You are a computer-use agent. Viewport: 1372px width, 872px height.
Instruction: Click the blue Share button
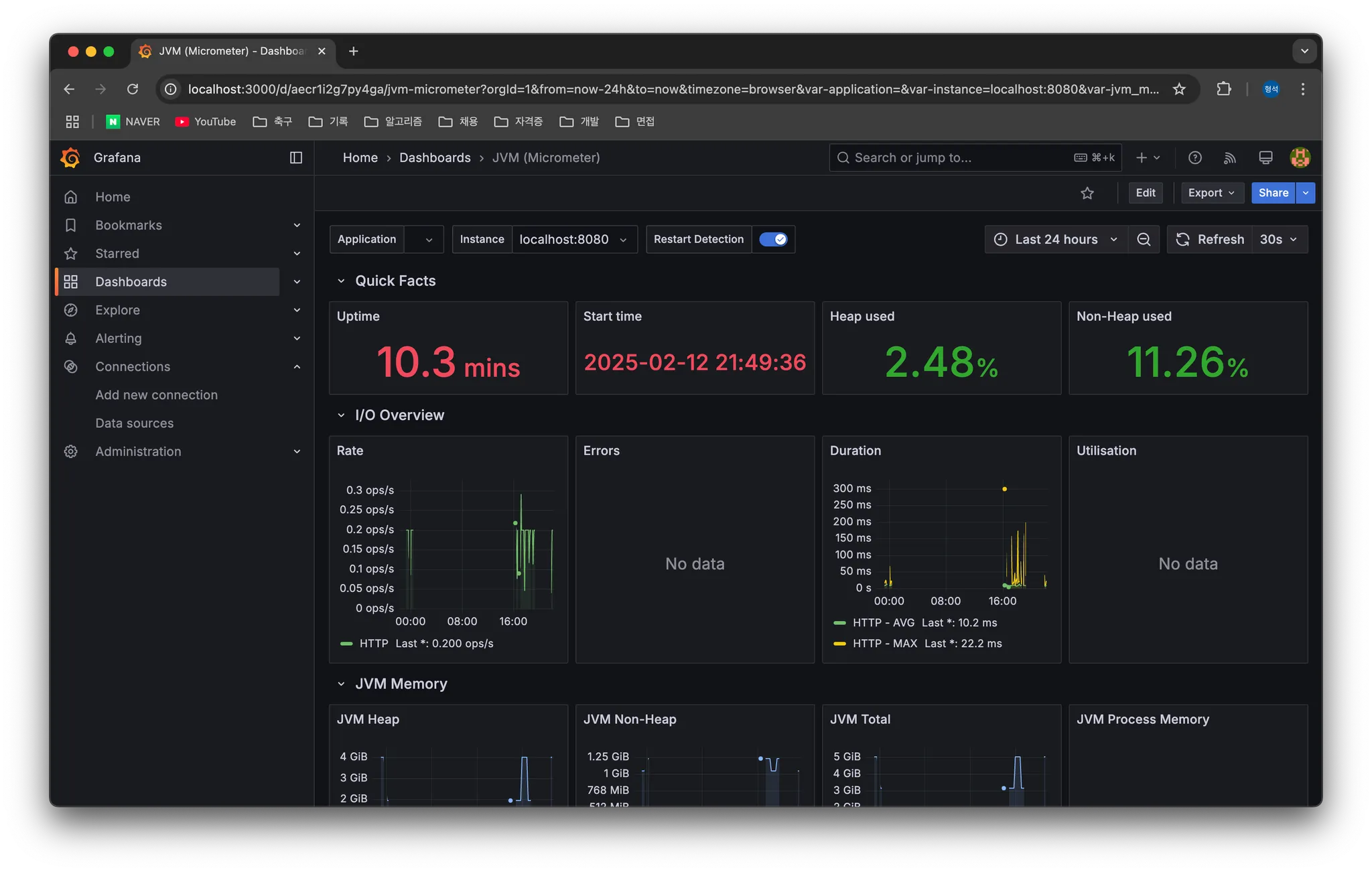tap(1273, 193)
